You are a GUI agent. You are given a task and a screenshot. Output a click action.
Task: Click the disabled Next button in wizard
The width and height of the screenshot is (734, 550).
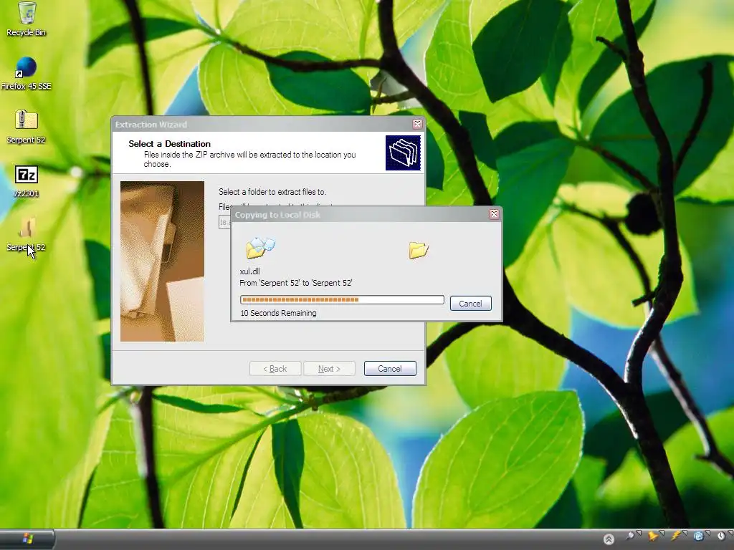pos(329,369)
